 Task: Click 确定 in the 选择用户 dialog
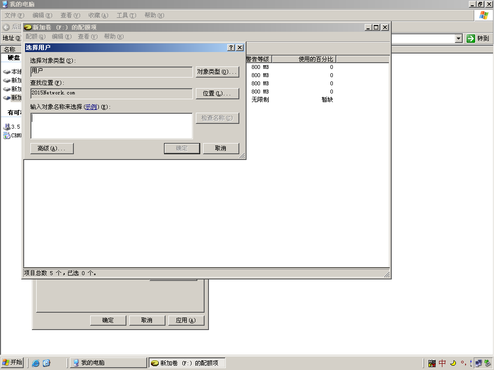[182, 148]
